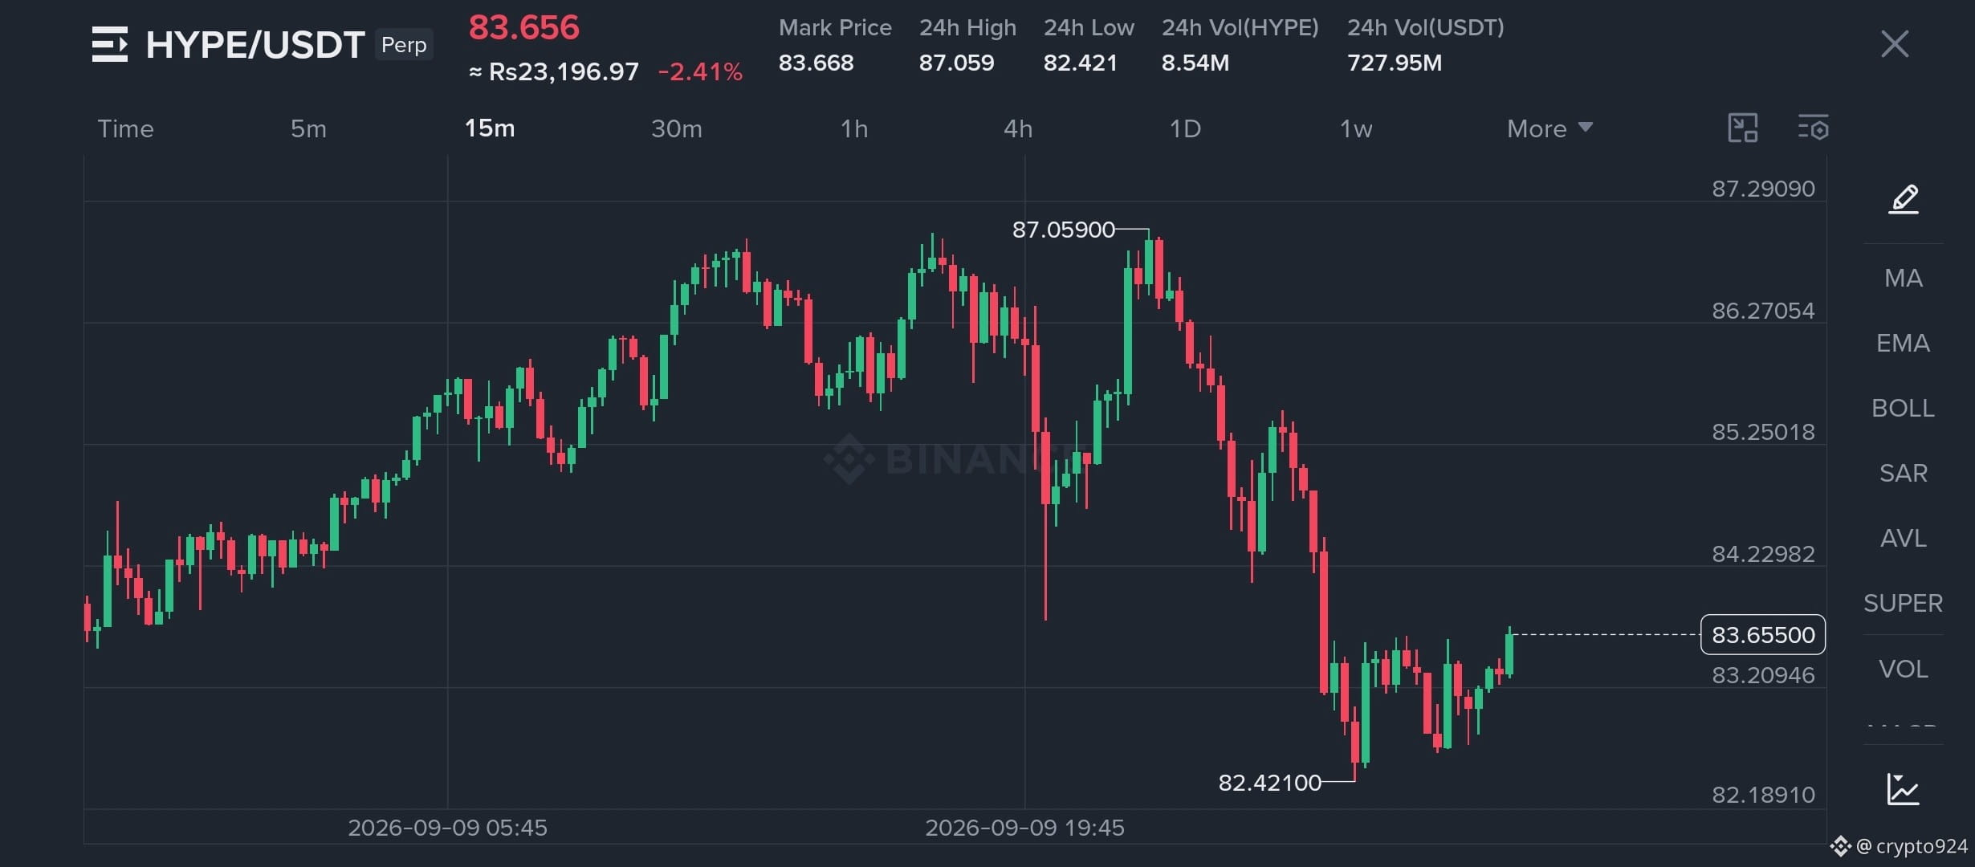The height and width of the screenshot is (867, 1975).
Task: Toggle the VOL indicator
Action: [x=1904, y=670]
